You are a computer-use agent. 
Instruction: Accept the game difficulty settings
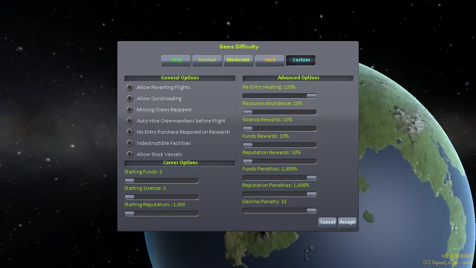347,223
